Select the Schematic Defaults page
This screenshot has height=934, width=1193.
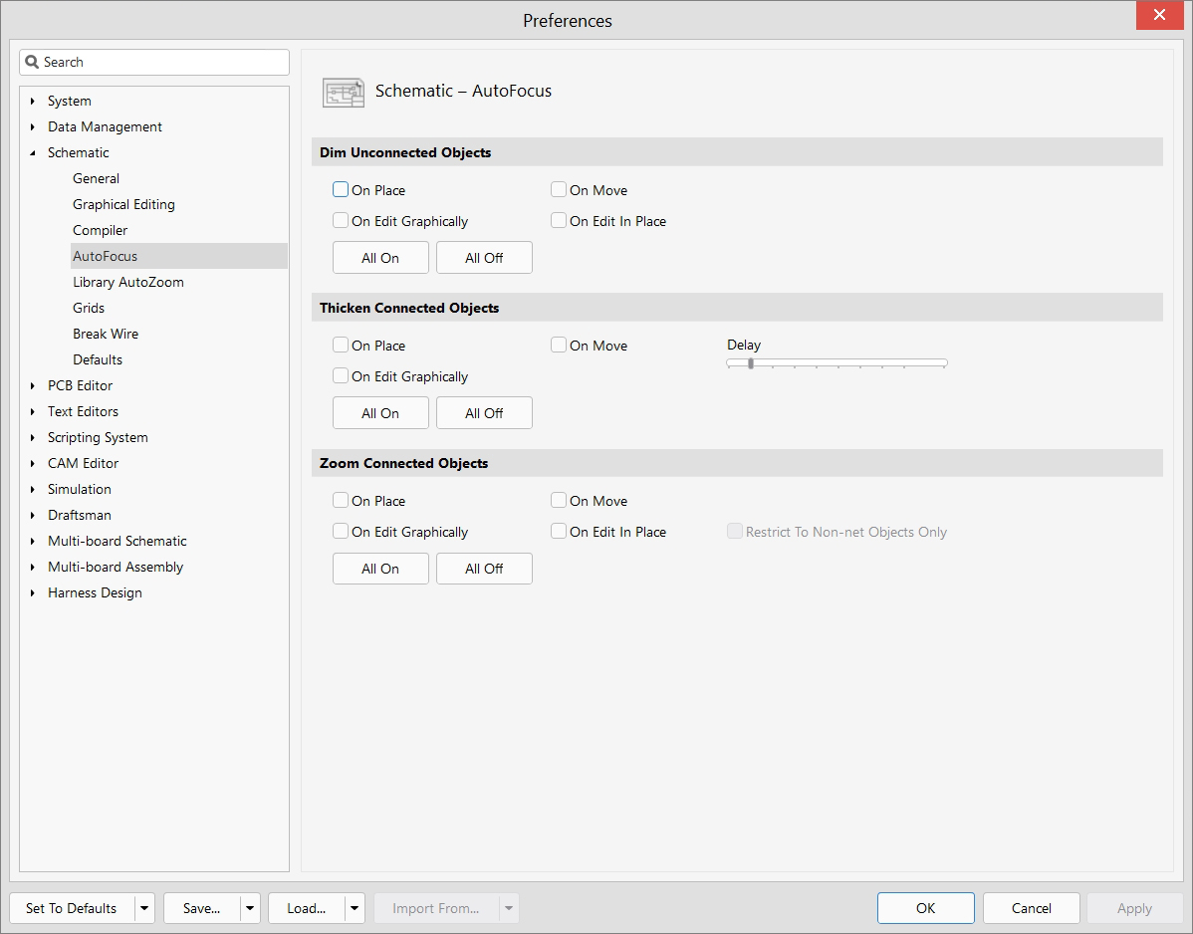tap(98, 359)
